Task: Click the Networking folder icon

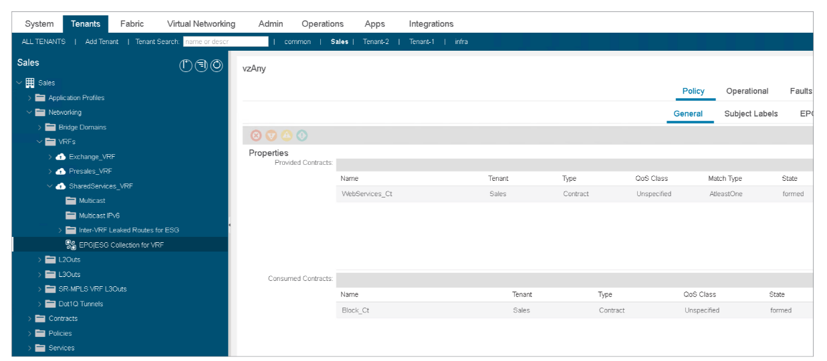Action: [x=40, y=112]
